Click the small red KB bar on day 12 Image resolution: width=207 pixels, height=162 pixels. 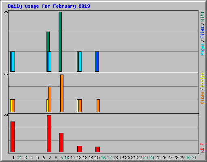click(x=79, y=149)
